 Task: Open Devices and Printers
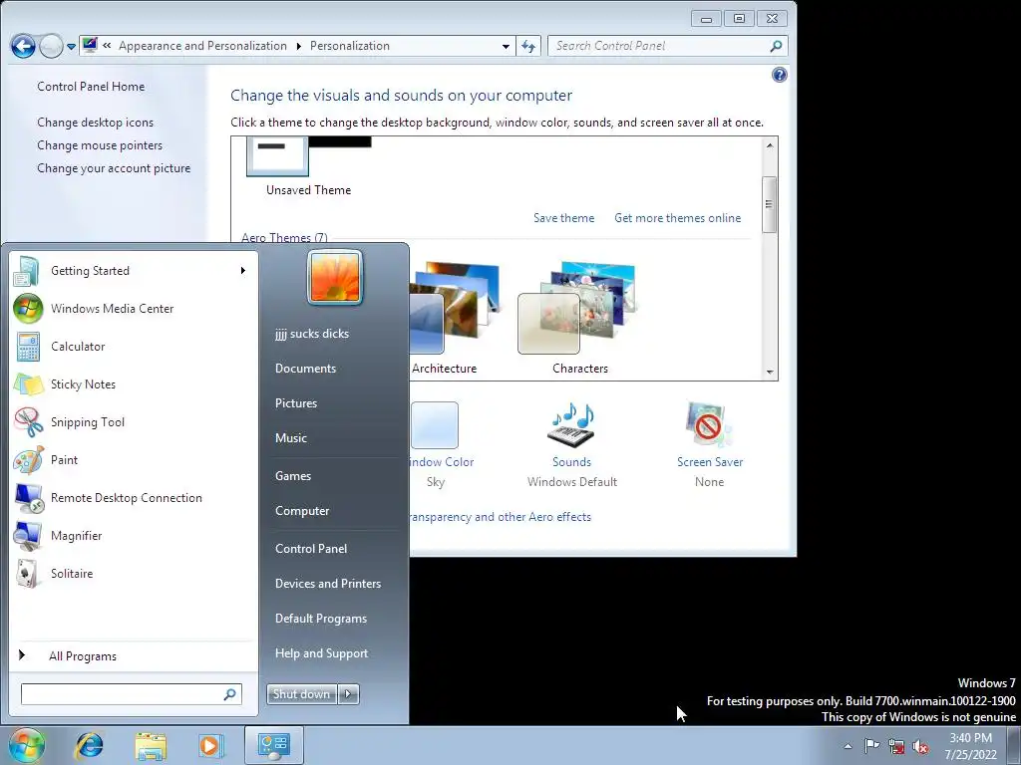click(x=328, y=584)
